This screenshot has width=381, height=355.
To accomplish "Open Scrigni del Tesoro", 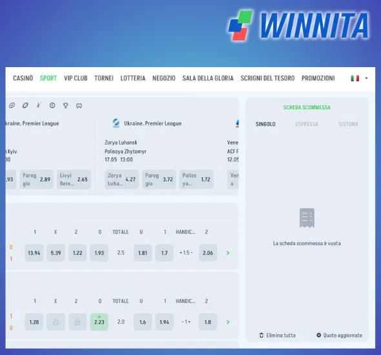I will [x=267, y=78].
